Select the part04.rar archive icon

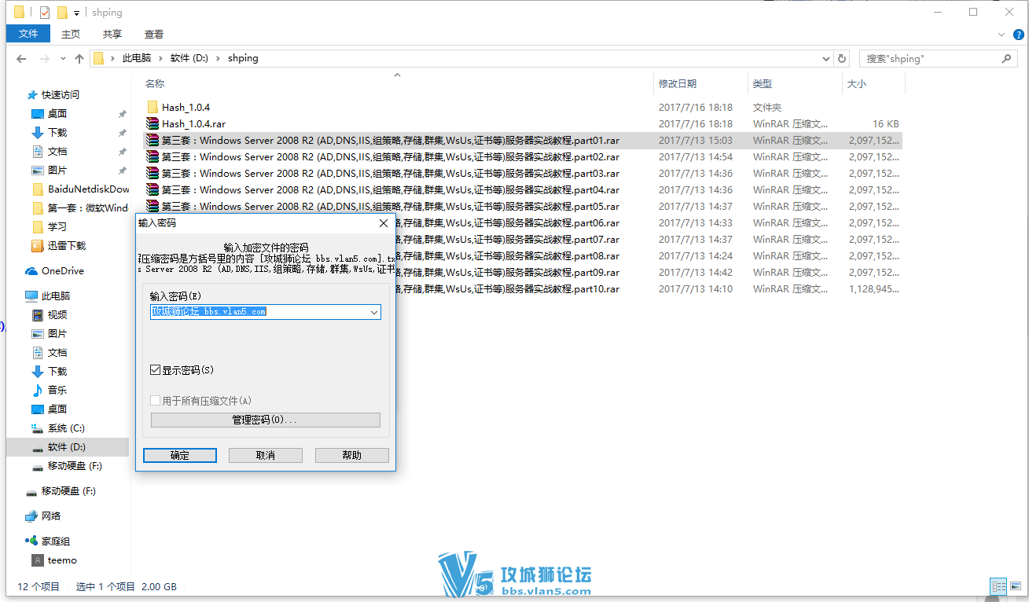pos(153,189)
